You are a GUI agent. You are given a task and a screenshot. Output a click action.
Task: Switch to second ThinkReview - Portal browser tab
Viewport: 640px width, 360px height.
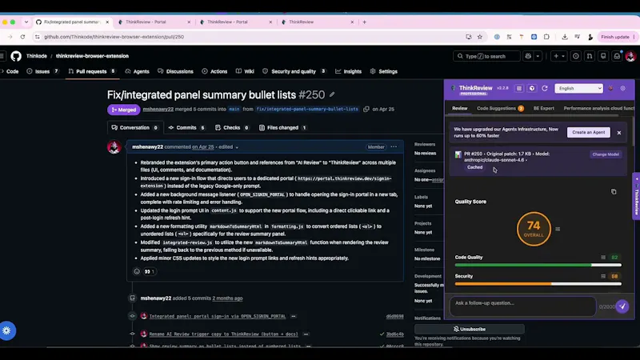pos(234,22)
